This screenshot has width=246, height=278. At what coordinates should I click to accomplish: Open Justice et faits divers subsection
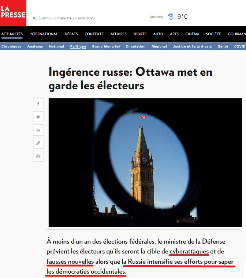click(x=192, y=46)
